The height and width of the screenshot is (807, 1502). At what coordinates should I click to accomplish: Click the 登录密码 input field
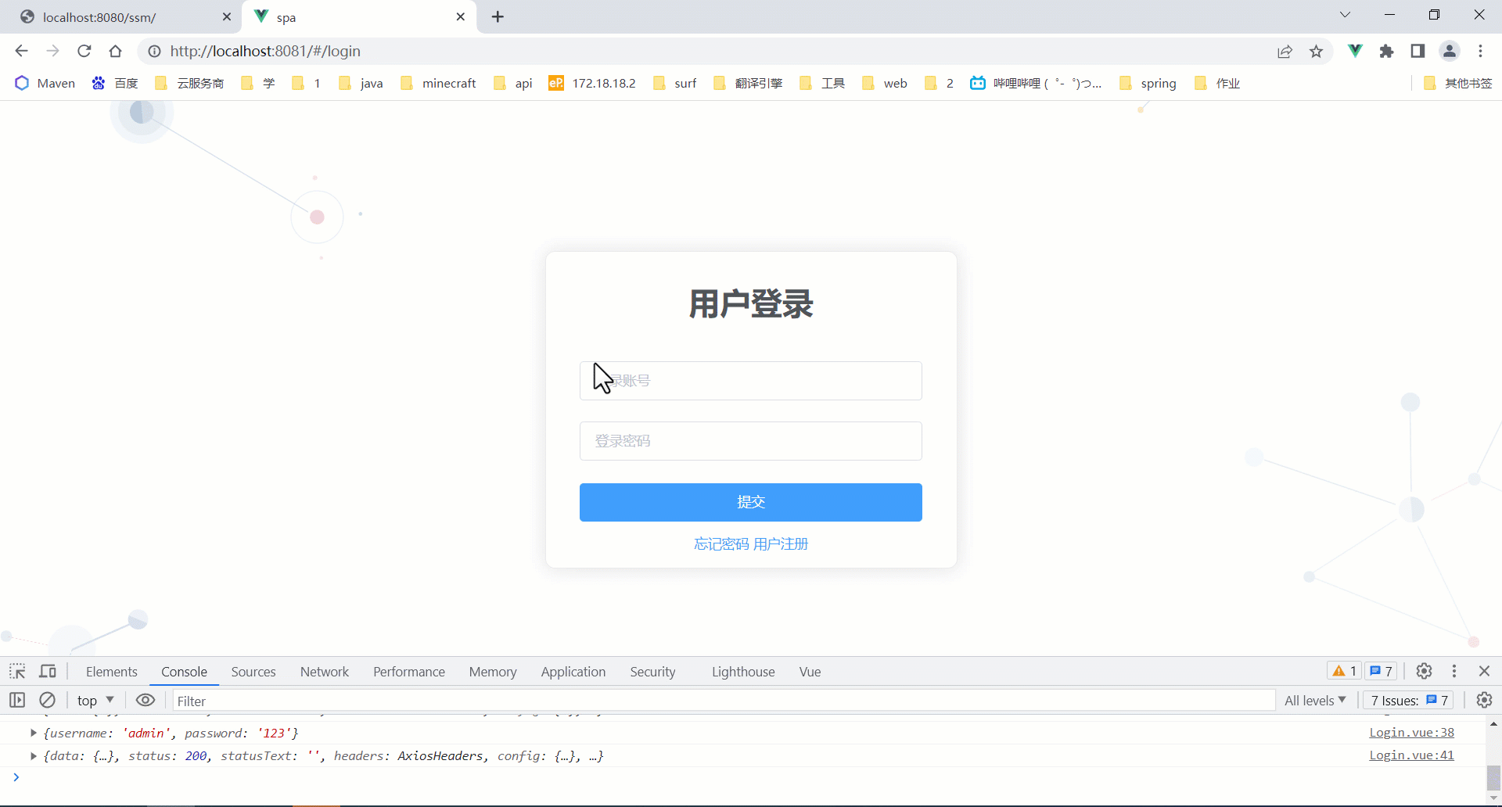tap(751, 441)
